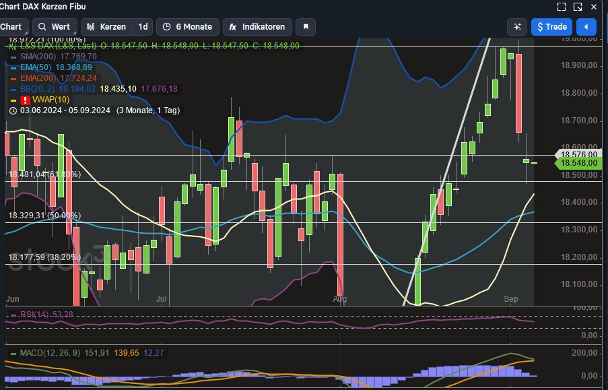Screen dimensions: 608x390
Task: Click the VWAP(10) warning icon
Action: click(24, 99)
